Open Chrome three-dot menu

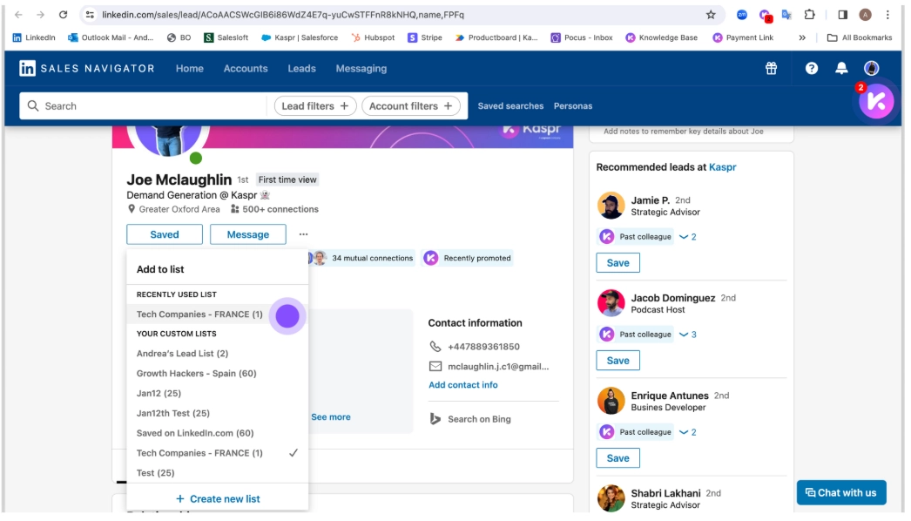click(887, 15)
